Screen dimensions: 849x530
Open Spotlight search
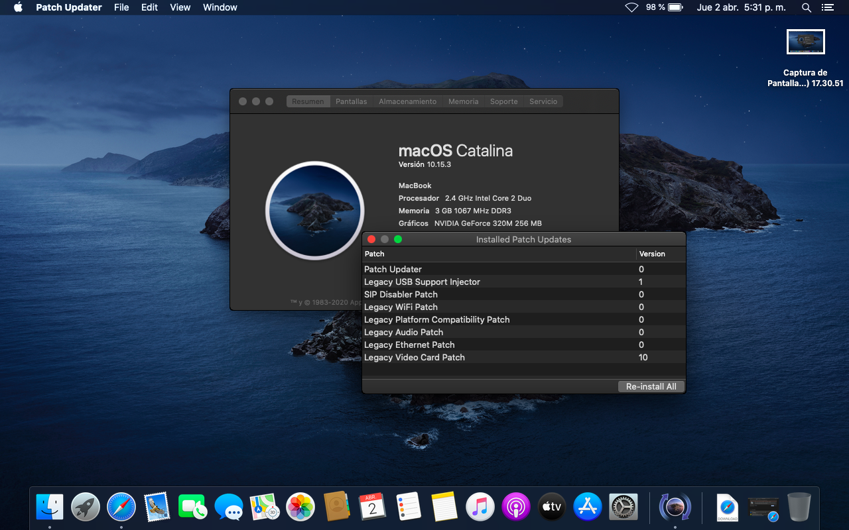pos(807,7)
